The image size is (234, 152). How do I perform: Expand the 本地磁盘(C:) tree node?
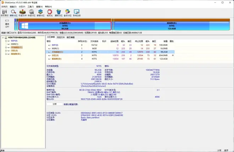pos(6,47)
